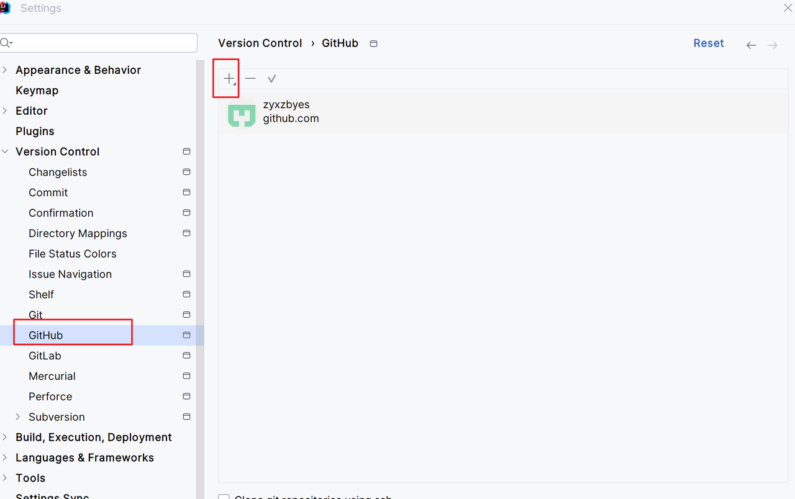The image size is (795, 499).
Task: Open Perforce settings page
Action: click(x=50, y=397)
